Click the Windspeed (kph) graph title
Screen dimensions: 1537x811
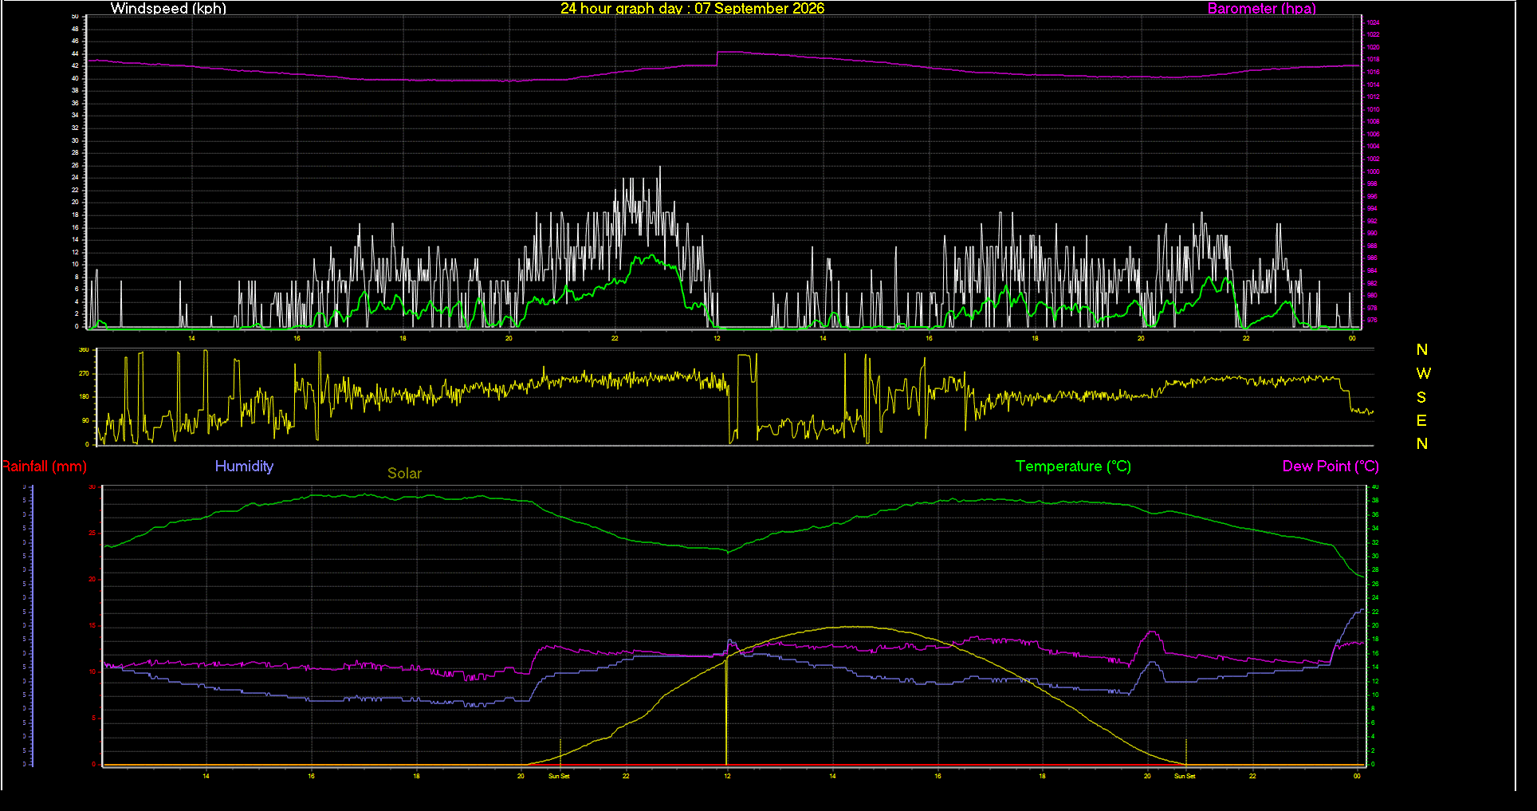click(x=168, y=9)
